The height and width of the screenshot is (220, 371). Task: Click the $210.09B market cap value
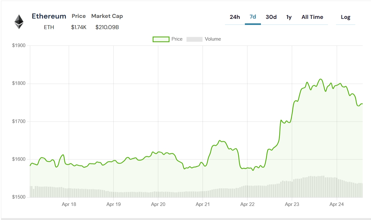pyautogui.click(x=107, y=27)
